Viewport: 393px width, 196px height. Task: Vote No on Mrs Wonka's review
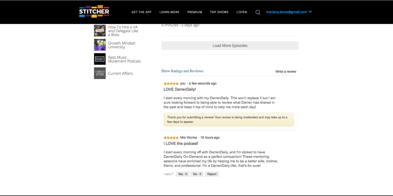197,174
